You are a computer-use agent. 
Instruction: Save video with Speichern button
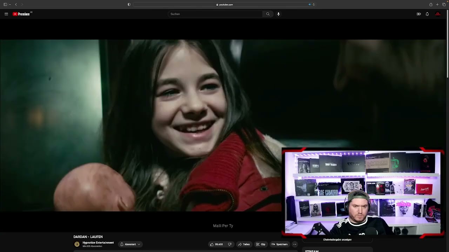[x=280, y=244]
